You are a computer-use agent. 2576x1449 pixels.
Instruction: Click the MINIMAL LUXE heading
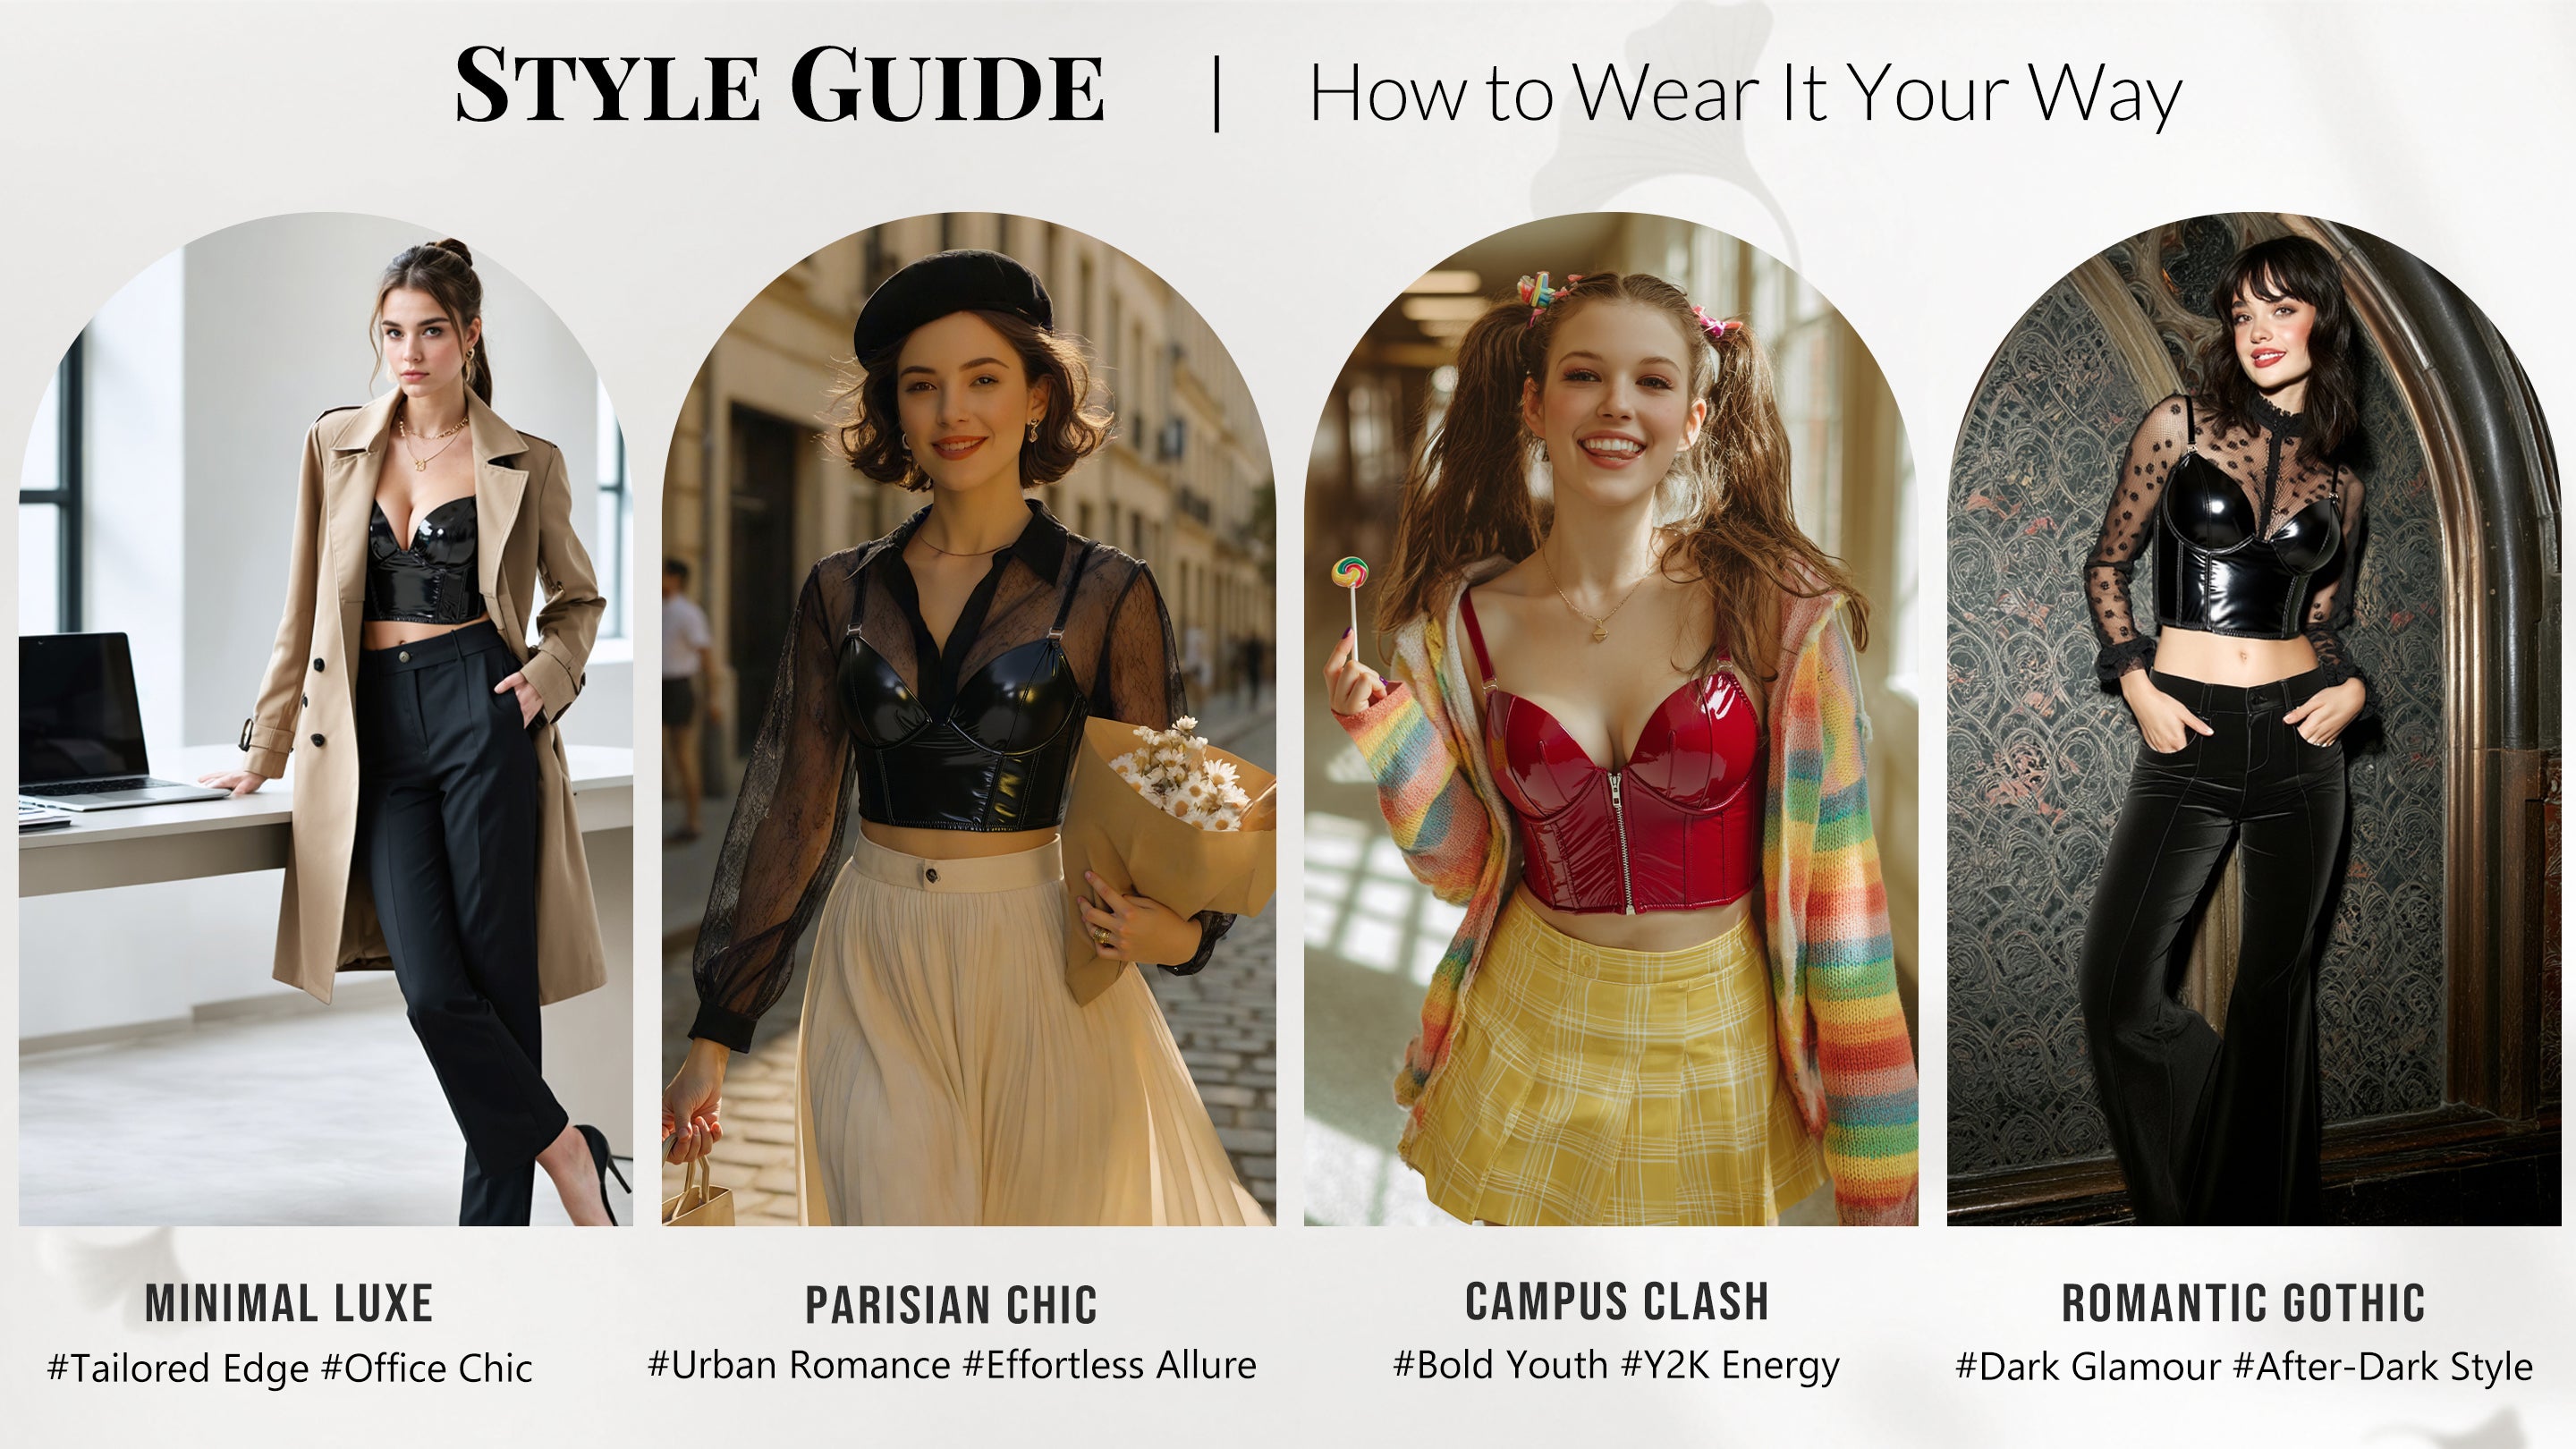289,1304
